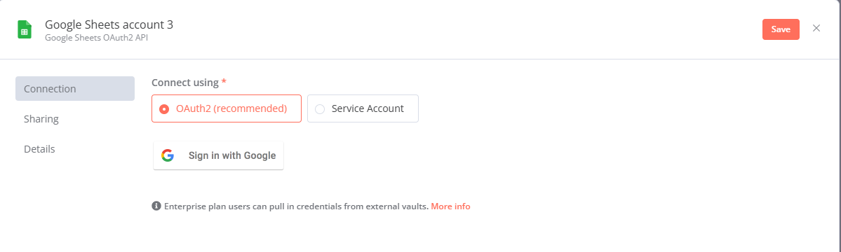Click the Connect using label
This screenshot has width=841, height=252.
click(185, 83)
